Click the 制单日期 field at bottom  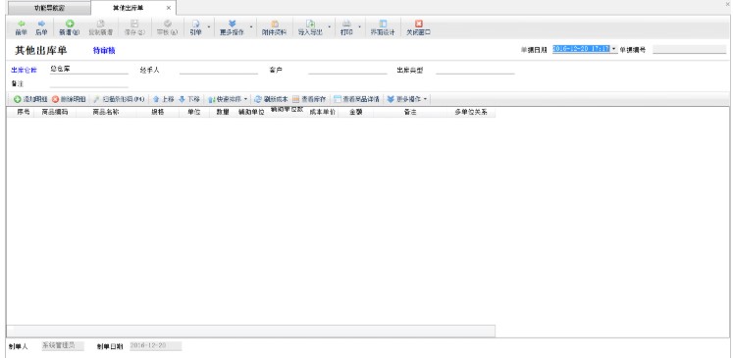[155, 346]
